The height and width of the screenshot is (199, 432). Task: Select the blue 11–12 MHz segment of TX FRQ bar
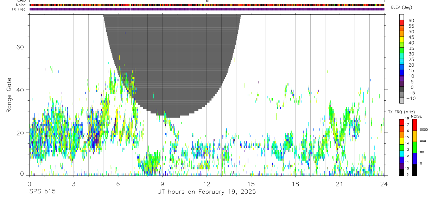tap(402, 160)
